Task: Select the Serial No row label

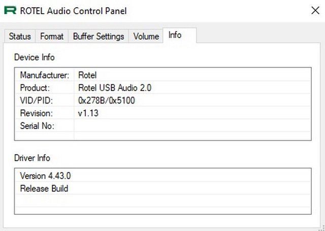Action: click(x=37, y=126)
